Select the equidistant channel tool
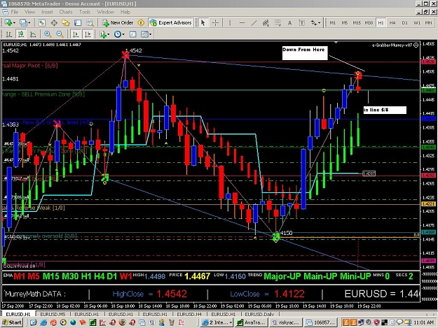Screen dimensions: 438x328 (266, 22)
